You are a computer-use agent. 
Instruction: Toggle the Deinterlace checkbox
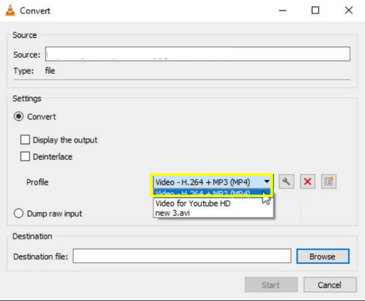[25, 157]
